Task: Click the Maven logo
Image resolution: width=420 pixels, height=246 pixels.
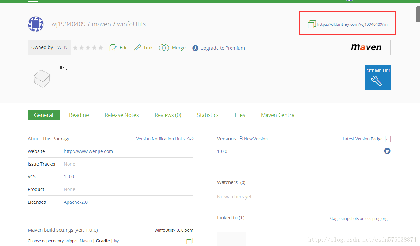Action: click(x=366, y=47)
